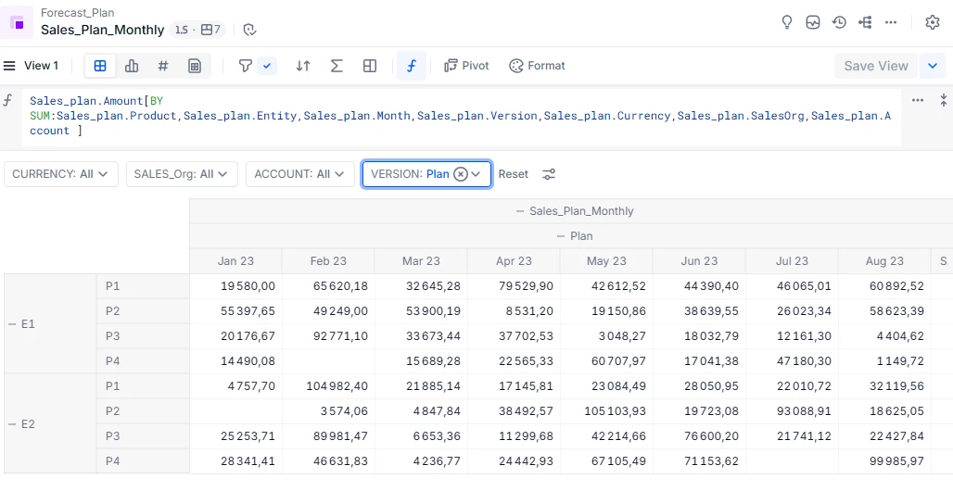953x491 pixels.
Task: Open the CURRENCY filter dropdown
Action: 61,174
